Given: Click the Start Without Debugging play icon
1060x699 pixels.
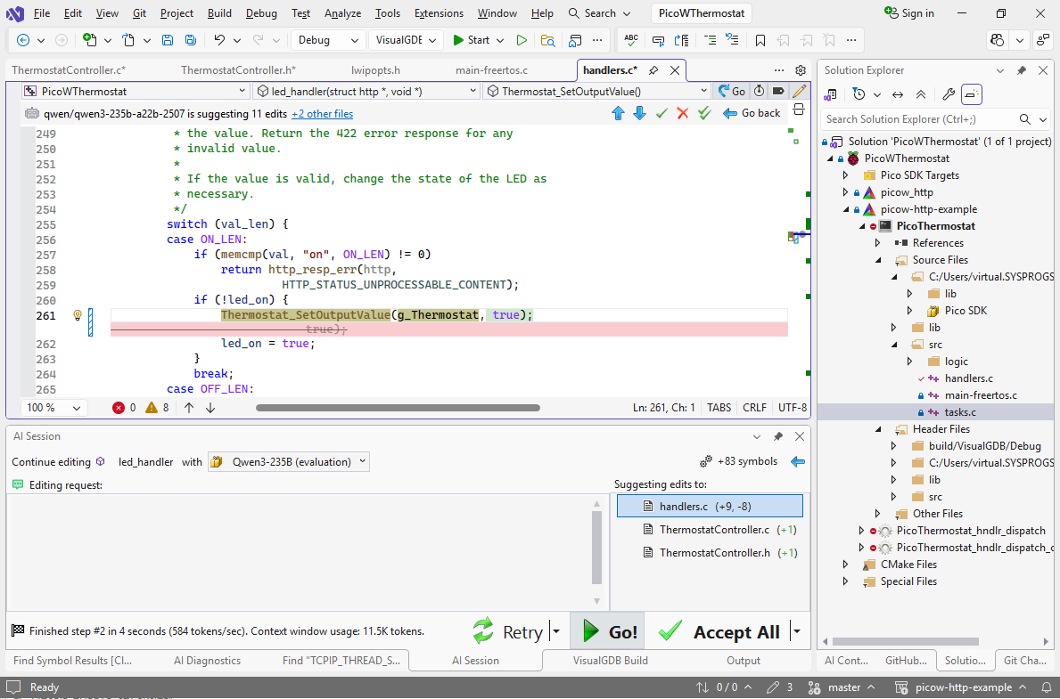Looking at the screenshot, I should tap(522, 40).
